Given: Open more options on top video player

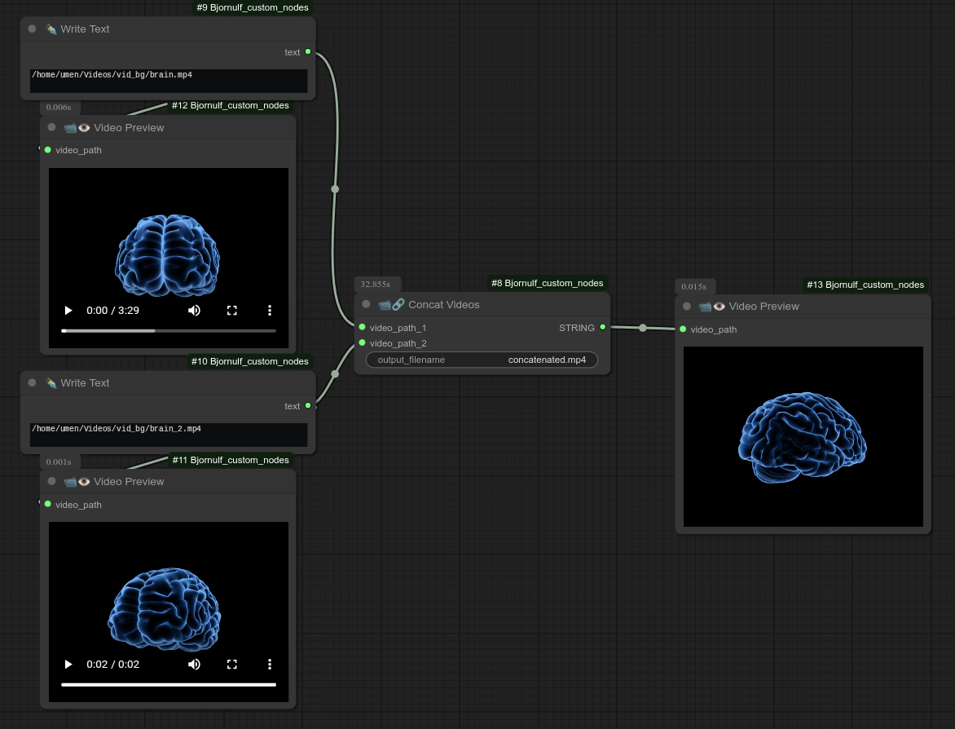Looking at the screenshot, I should point(270,311).
